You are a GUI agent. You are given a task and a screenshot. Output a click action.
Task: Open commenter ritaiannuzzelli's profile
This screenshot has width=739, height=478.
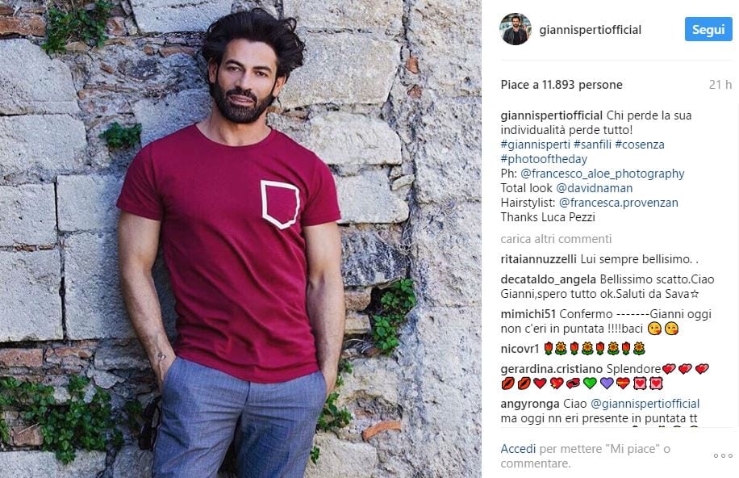pyautogui.click(x=538, y=259)
